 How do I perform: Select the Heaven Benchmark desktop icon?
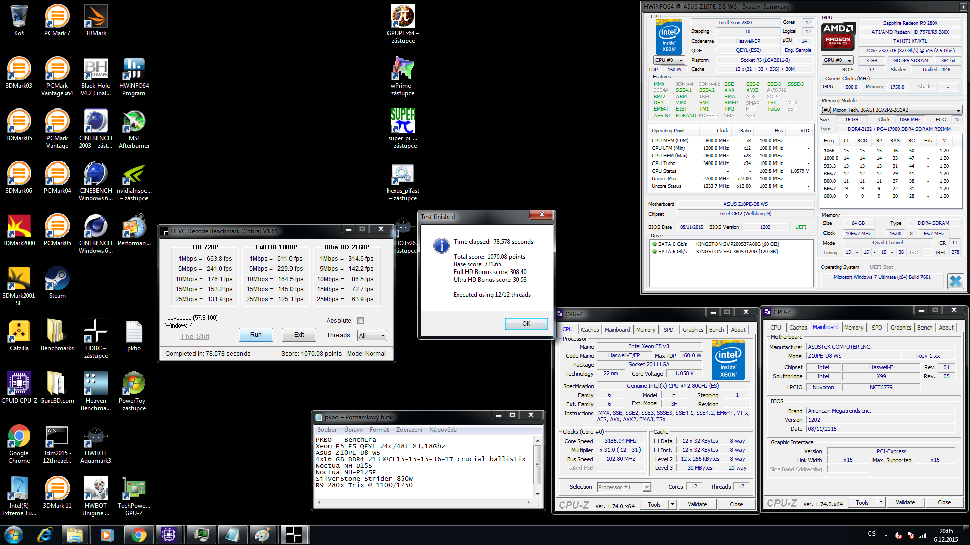pos(95,391)
